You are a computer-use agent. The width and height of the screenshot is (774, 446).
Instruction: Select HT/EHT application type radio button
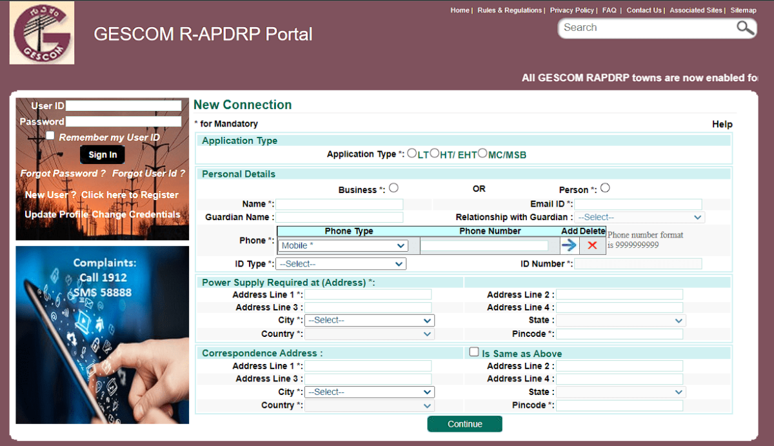[435, 154]
